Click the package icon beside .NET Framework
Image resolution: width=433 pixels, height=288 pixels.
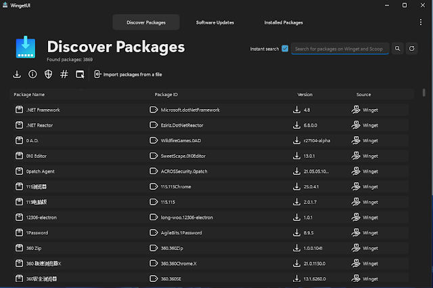pos(19,110)
